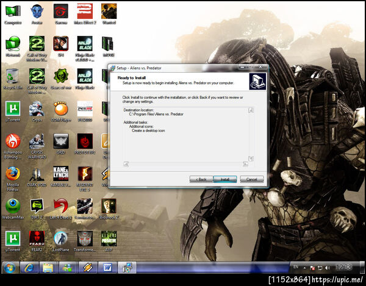Open Windows Live Messenger taskbar icon
The height and width of the screenshot is (286, 366).
point(68,267)
